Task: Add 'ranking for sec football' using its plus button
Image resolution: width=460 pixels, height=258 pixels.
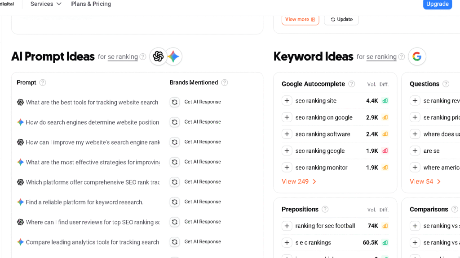Action: (x=287, y=226)
